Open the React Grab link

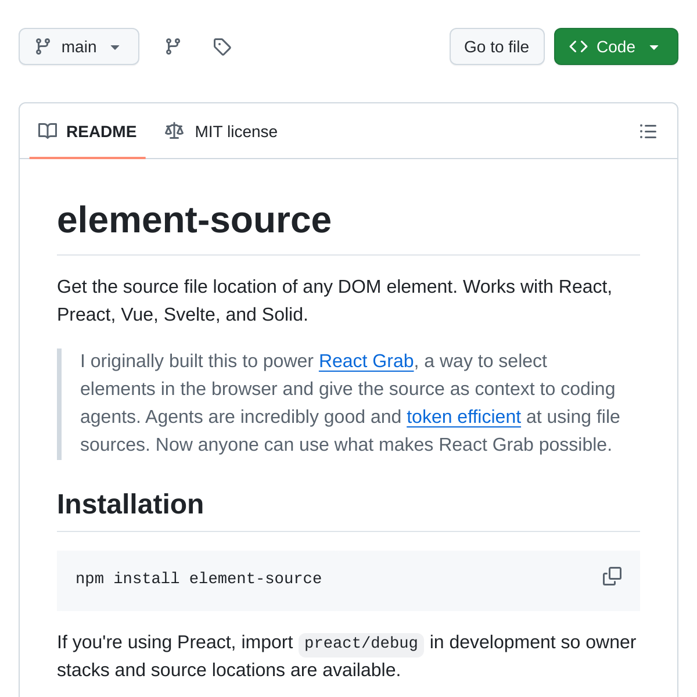[366, 361]
